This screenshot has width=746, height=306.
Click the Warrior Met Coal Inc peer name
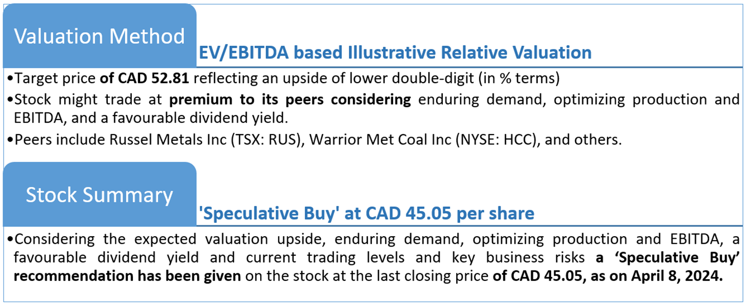372,140
